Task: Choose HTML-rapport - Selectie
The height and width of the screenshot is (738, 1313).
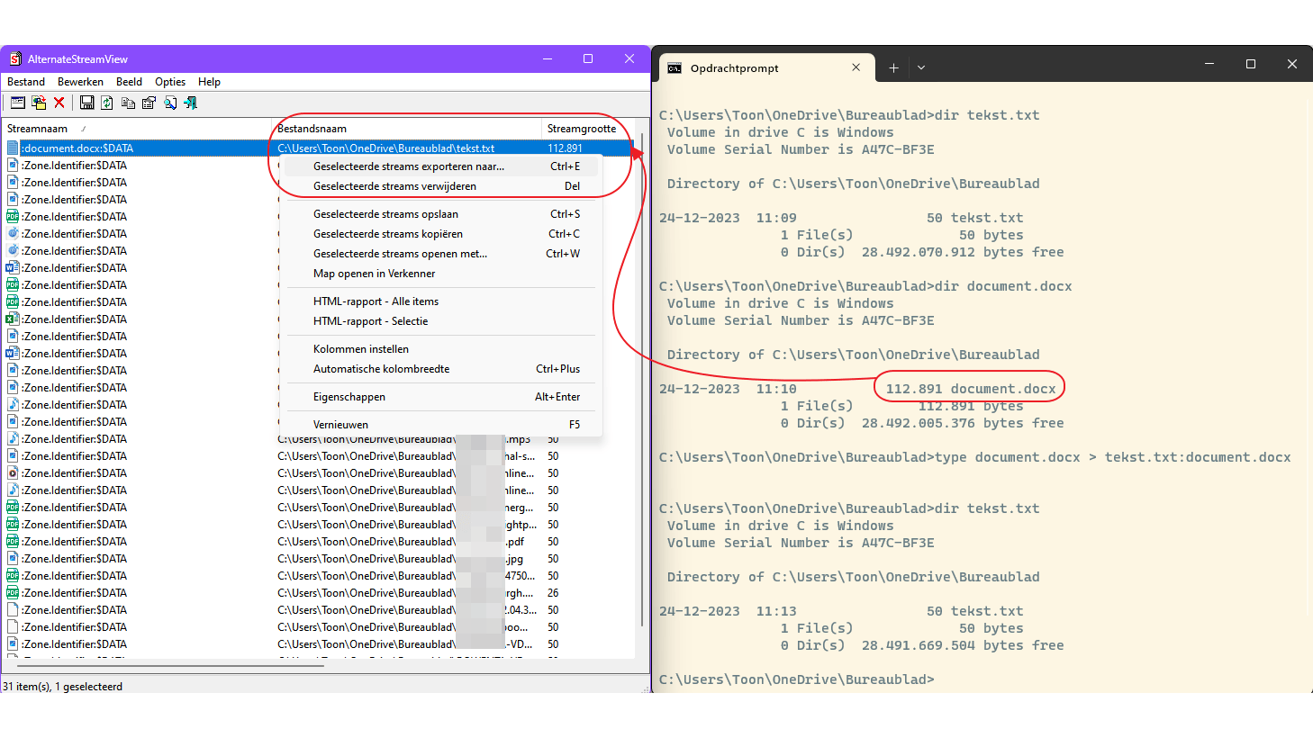Action: (x=441, y=321)
